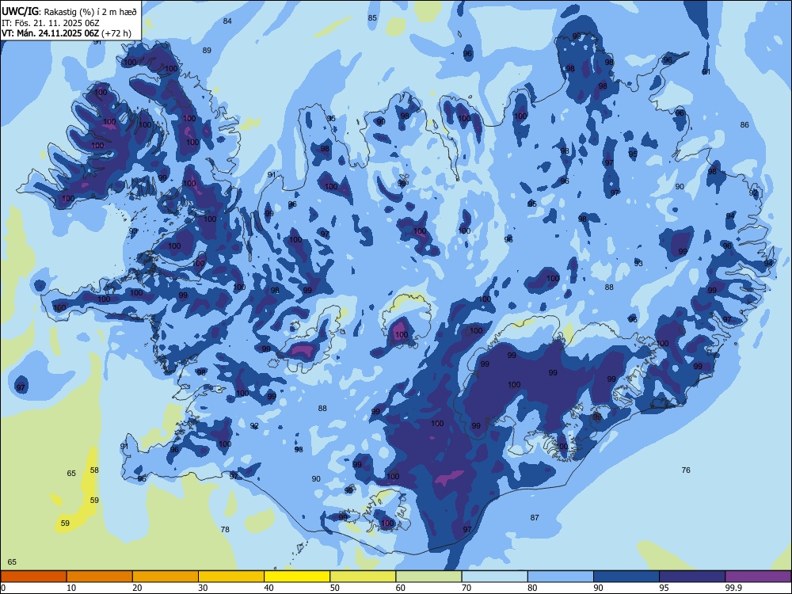Click the humidity value '58' on the map
The height and width of the screenshot is (594, 792).
pos(94,470)
